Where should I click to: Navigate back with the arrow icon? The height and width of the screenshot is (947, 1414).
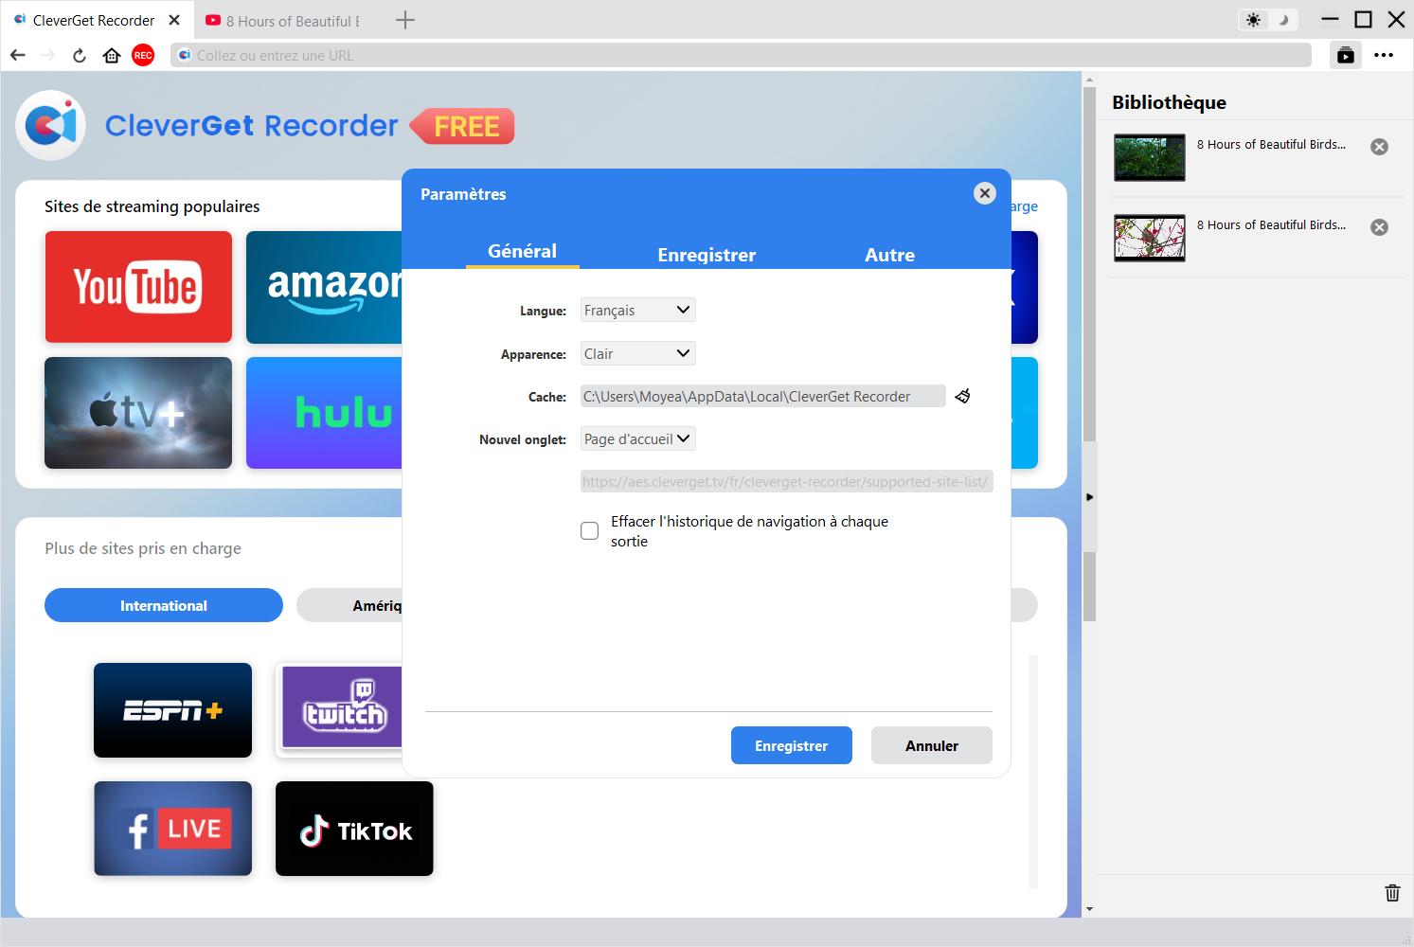point(18,55)
